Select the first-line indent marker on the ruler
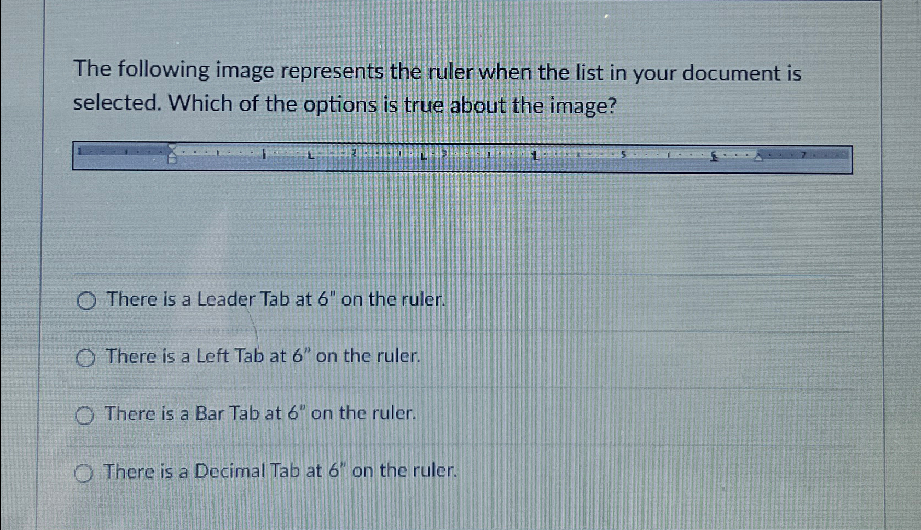This screenshot has height=530, width=921. [171, 148]
